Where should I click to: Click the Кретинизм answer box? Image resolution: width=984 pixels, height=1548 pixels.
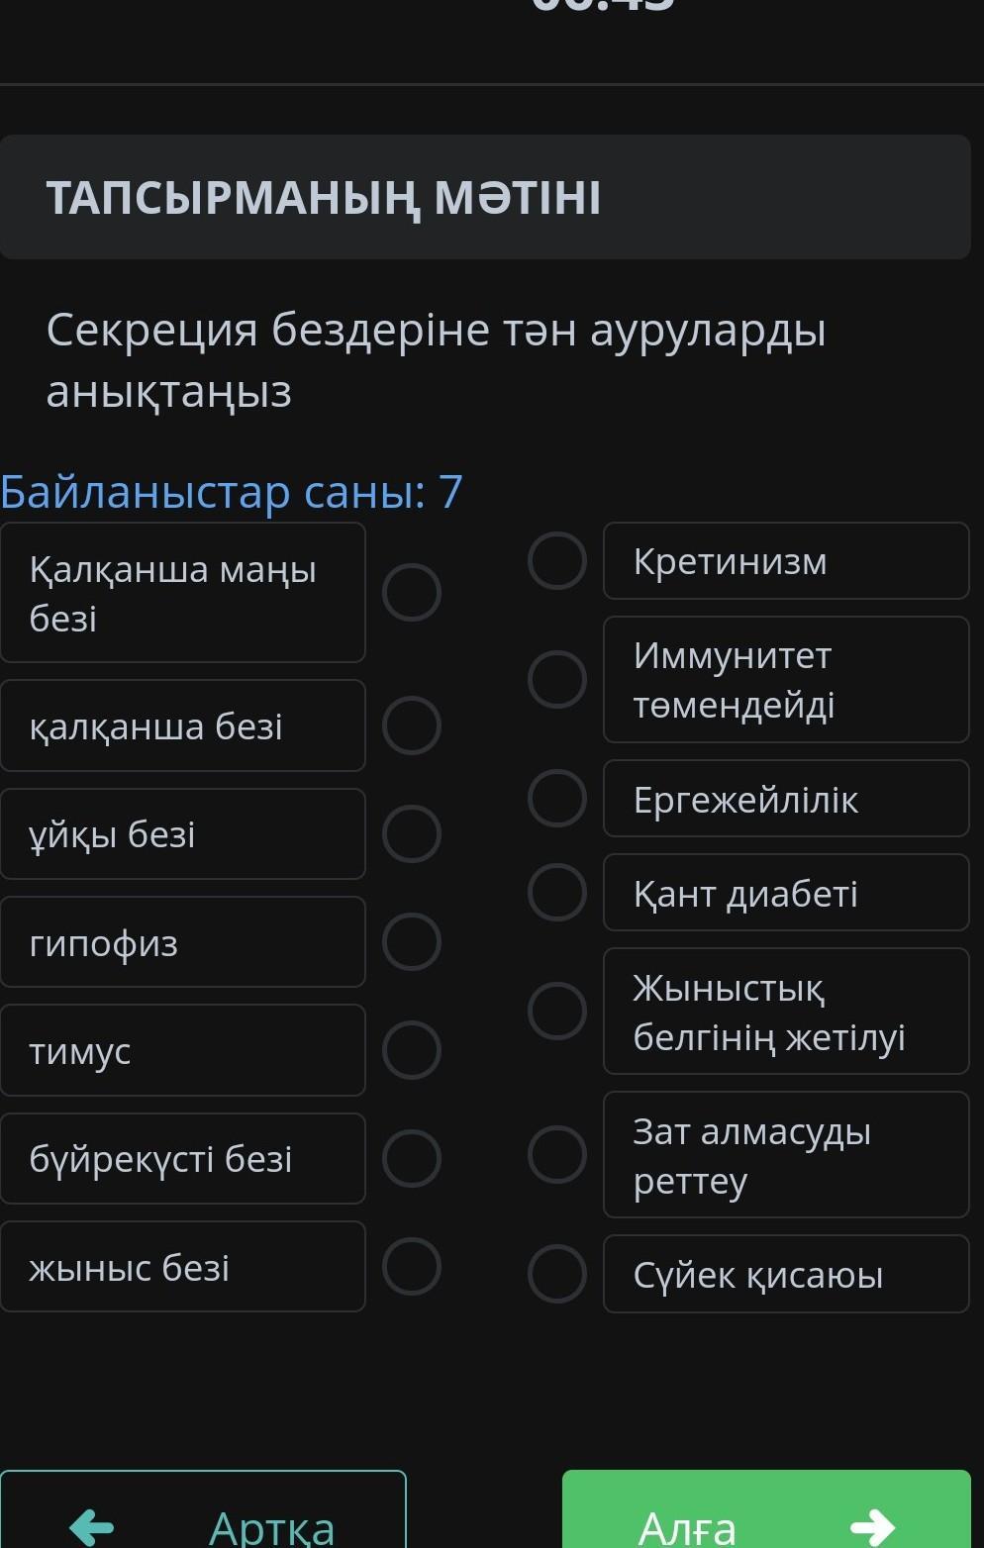786,561
